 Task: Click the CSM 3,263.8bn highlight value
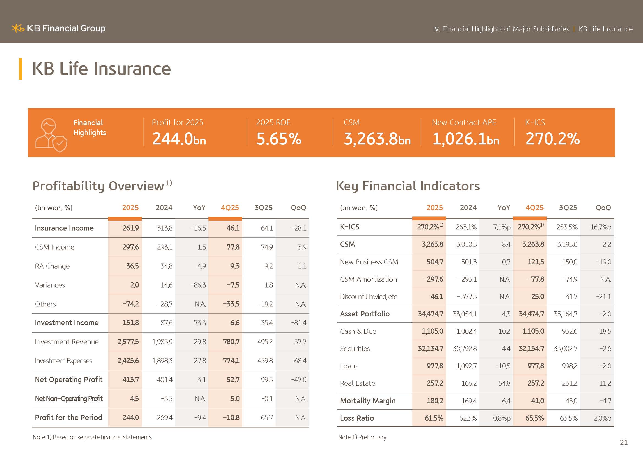coord(377,139)
